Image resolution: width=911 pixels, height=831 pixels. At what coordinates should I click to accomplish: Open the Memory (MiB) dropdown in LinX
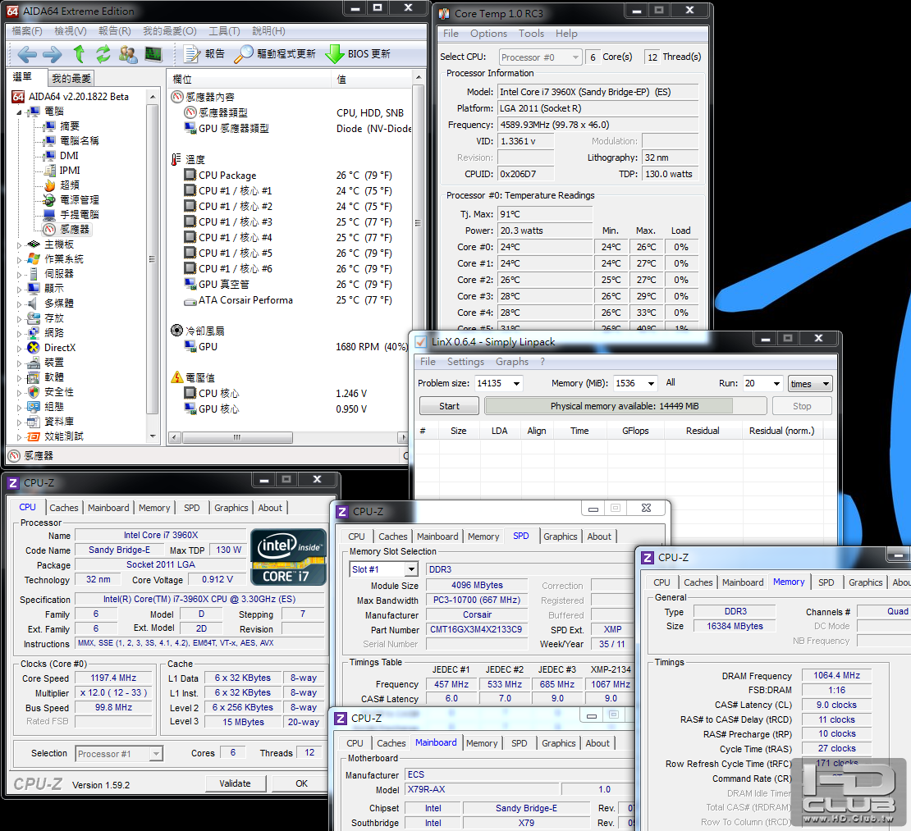pyautogui.click(x=652, y=384)
